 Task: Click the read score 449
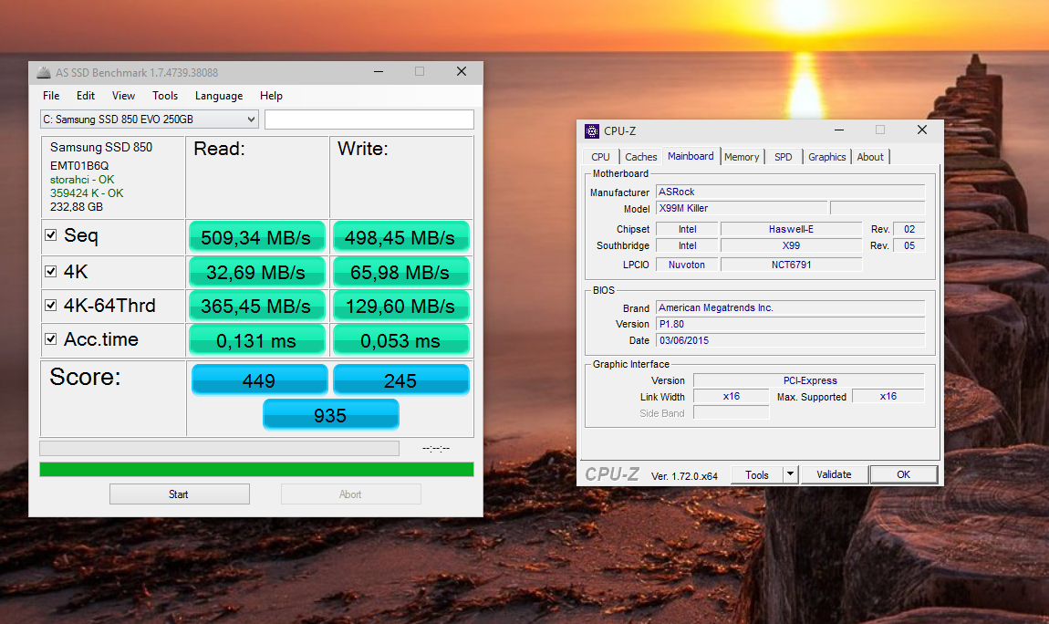(259, 380)
